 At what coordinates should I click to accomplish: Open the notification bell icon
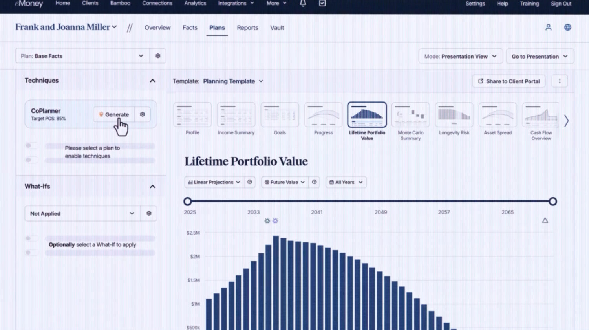coord(302,3)
